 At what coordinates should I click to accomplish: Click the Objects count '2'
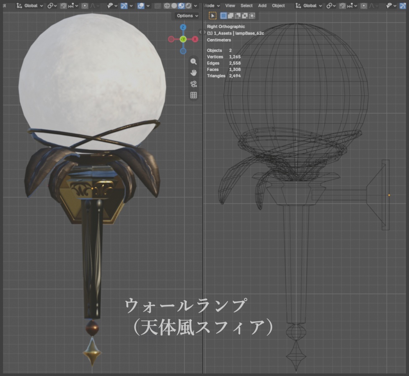pos(230,50)
